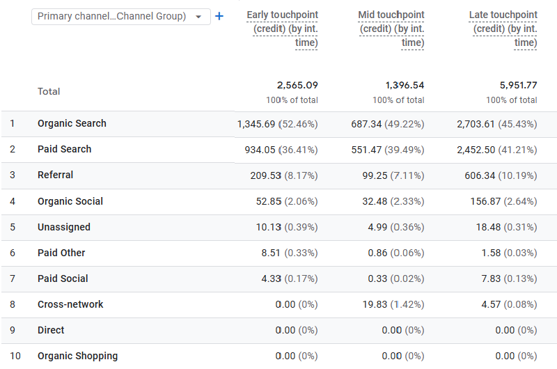
Task: Click Cross-network early value 0.00
Action: coord(285,305)
